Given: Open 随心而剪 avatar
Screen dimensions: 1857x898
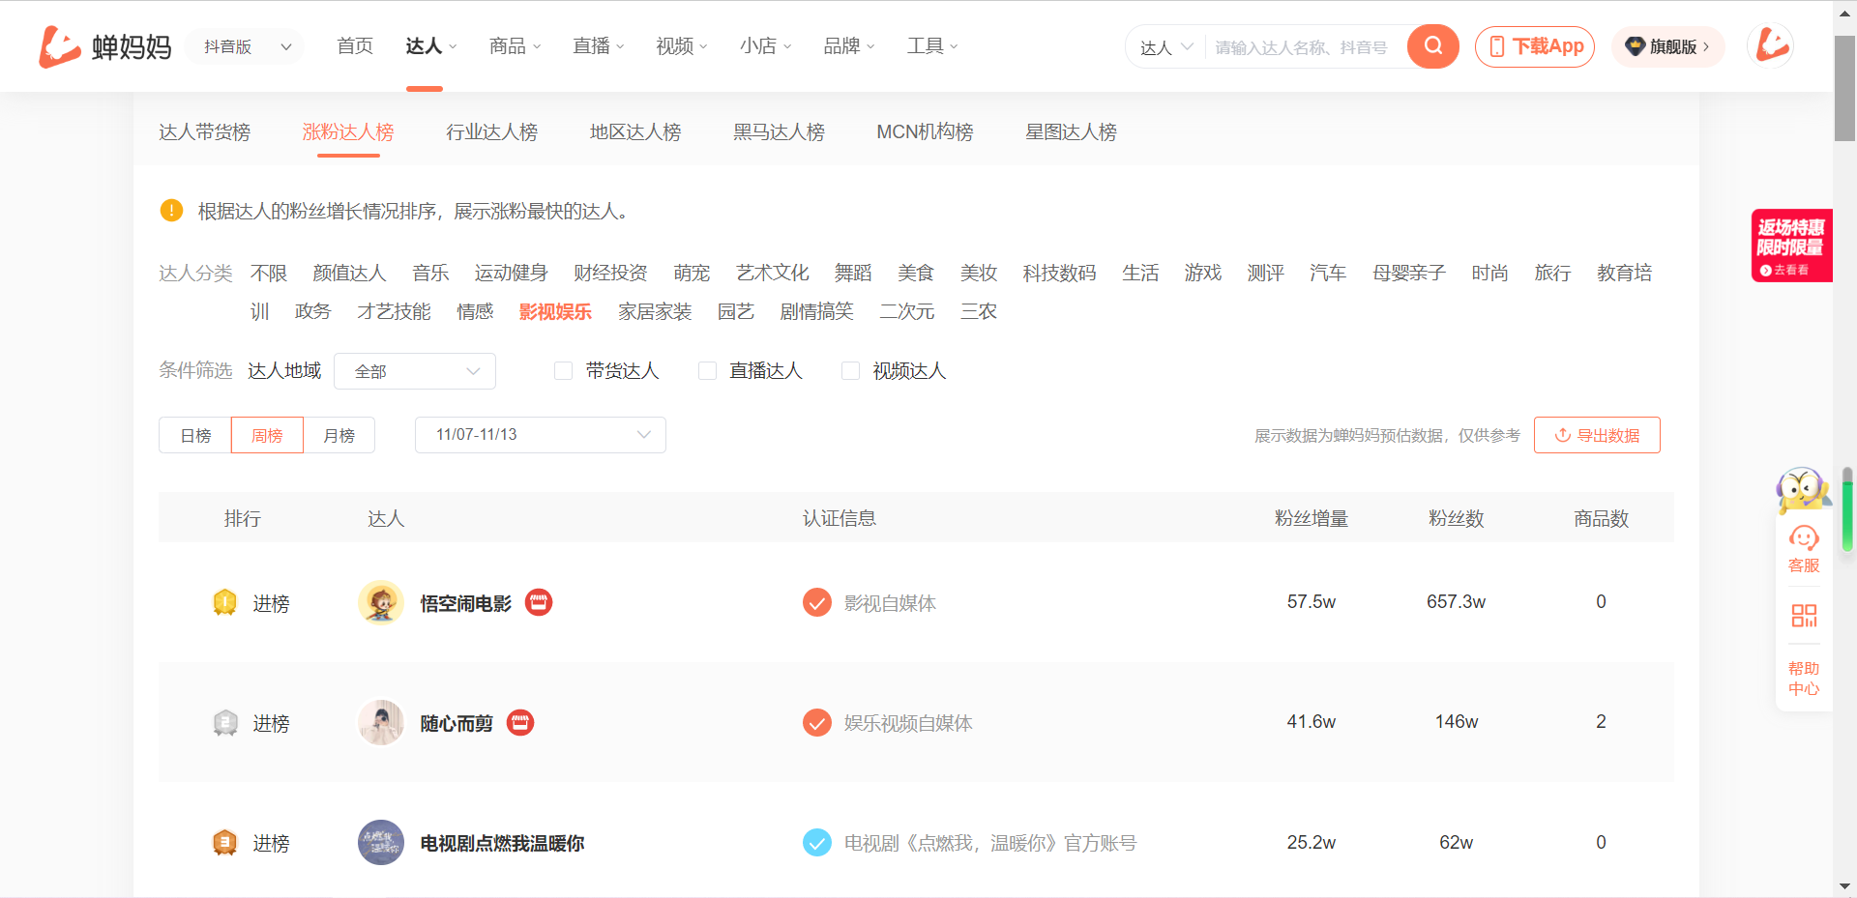Looking at the screenshot, I should pyautogui.click(x=381, y=722).
